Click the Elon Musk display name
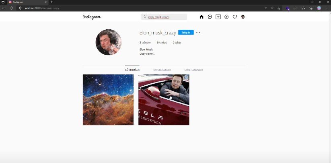The width and height of the screenshot is (331, 163). 146,50
